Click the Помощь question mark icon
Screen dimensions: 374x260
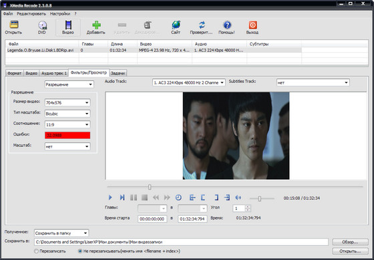pos(227,25)
